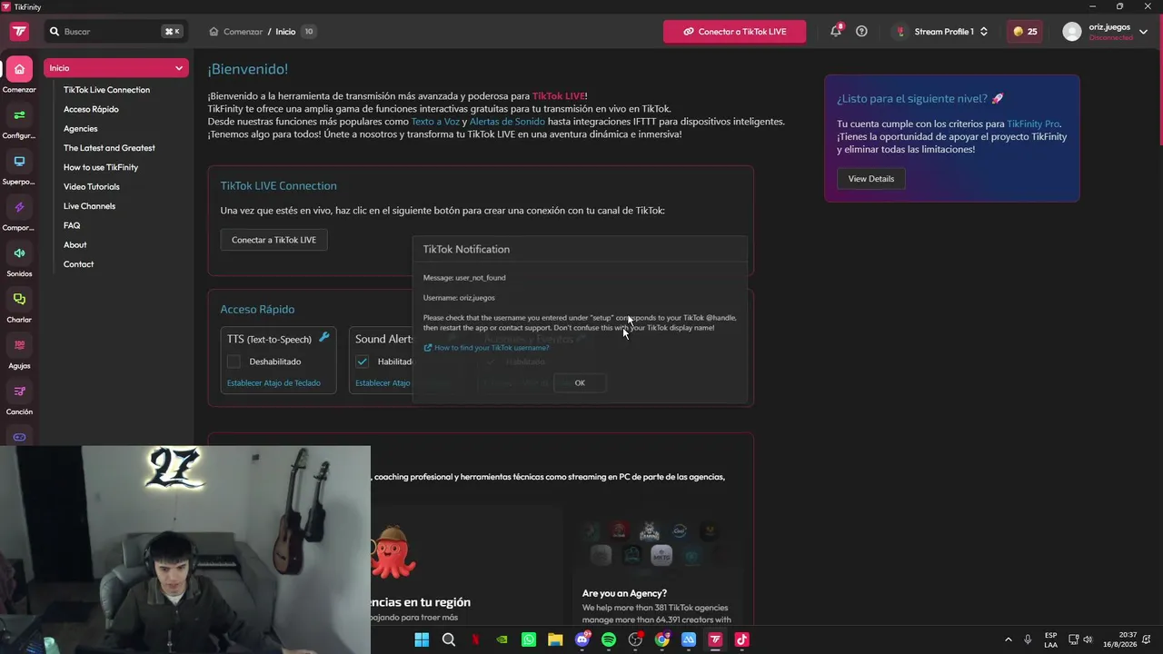Open the lightning bolt sidebar icon
1163x654 pixels.
(x=19, y=207)
